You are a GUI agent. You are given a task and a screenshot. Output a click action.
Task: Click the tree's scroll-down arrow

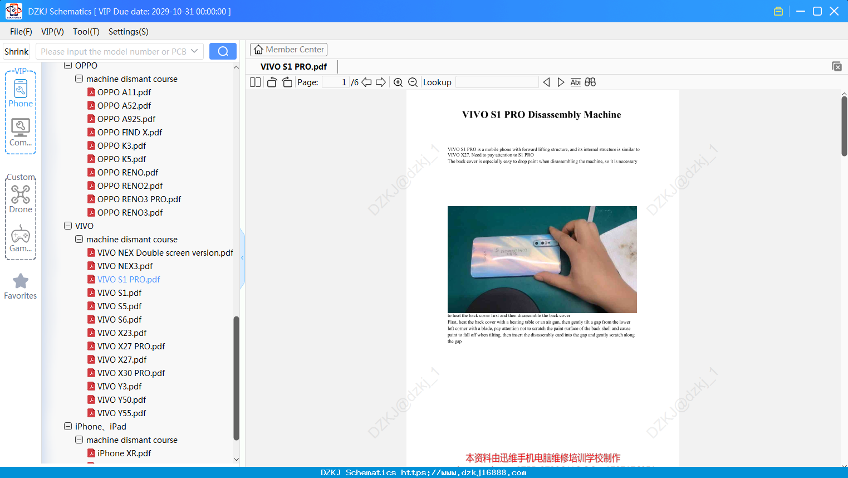[236, 460]
